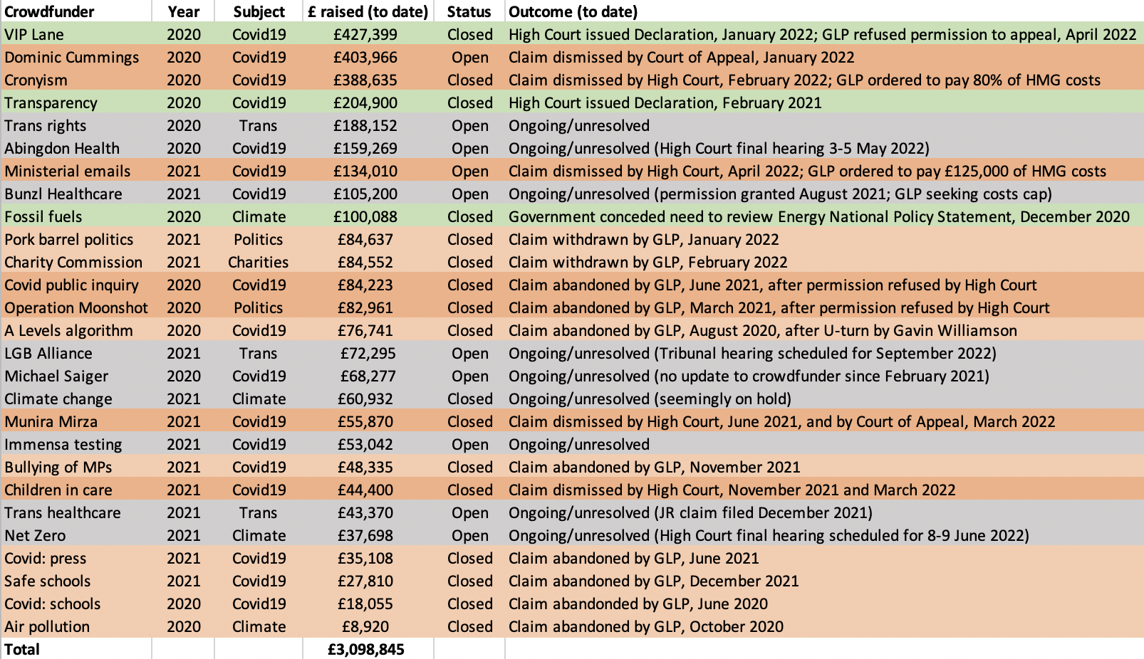Click the Munira Mirza row name

pos(51,421)
